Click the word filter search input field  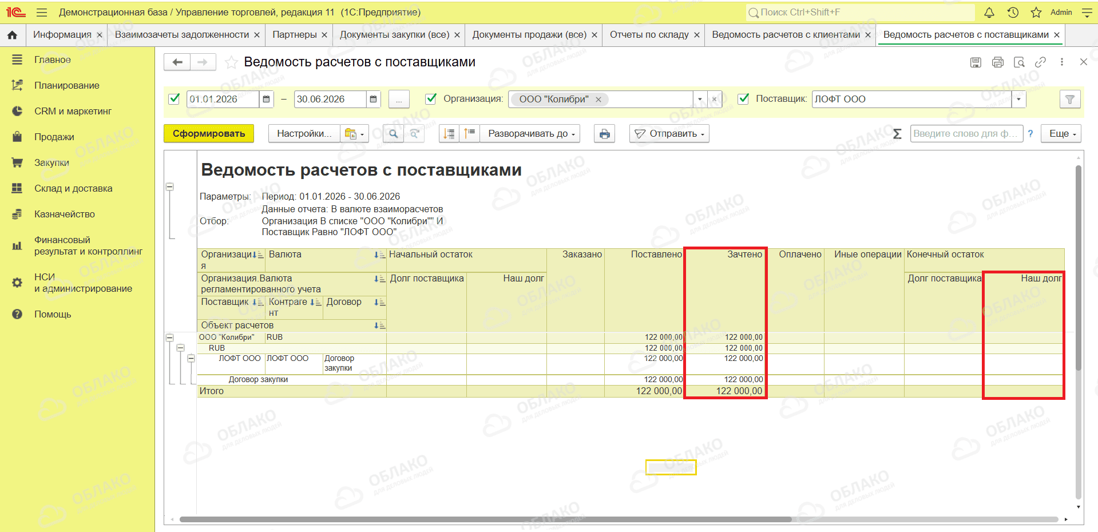point(966,134)
